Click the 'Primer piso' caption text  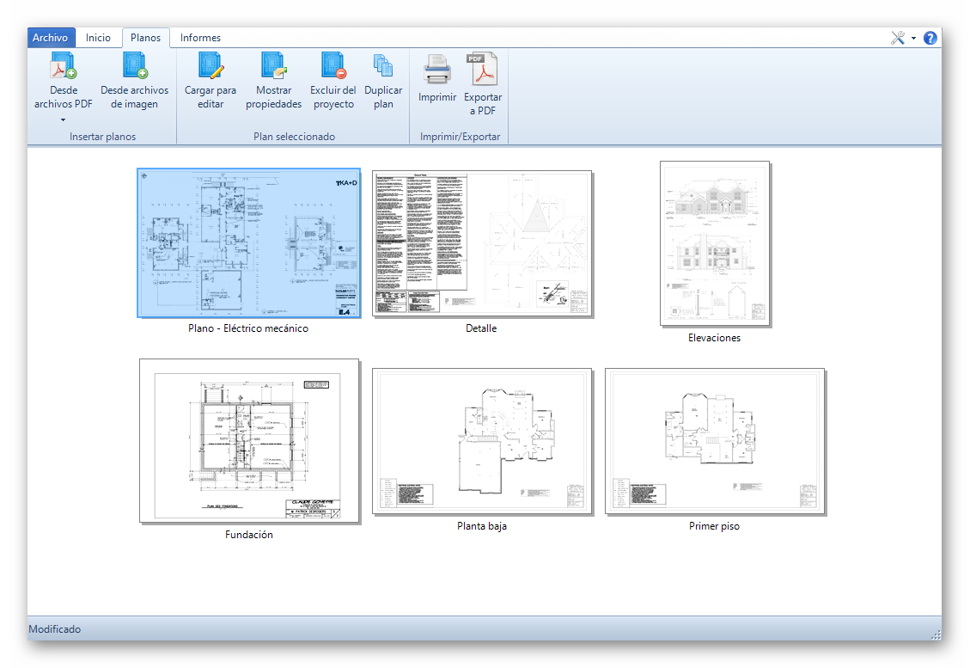(715, 525)
